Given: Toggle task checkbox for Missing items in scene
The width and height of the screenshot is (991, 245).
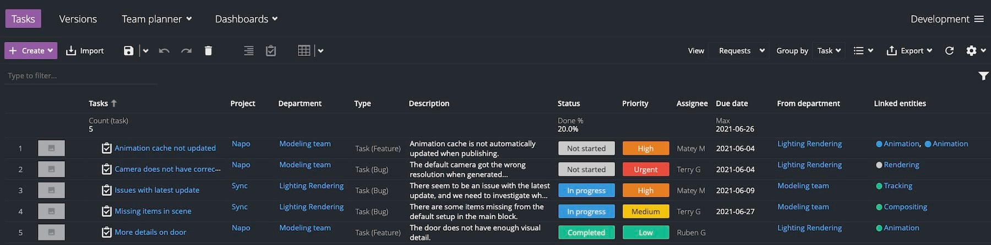Looking at the screenshot, I should [x=107, y=211].
